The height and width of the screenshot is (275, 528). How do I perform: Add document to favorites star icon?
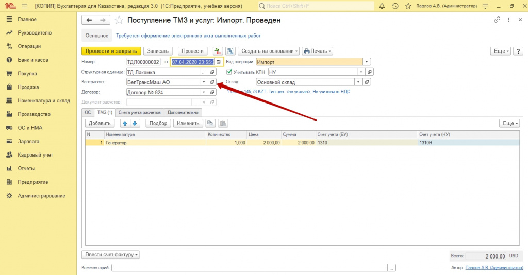(x=119, y=20)
